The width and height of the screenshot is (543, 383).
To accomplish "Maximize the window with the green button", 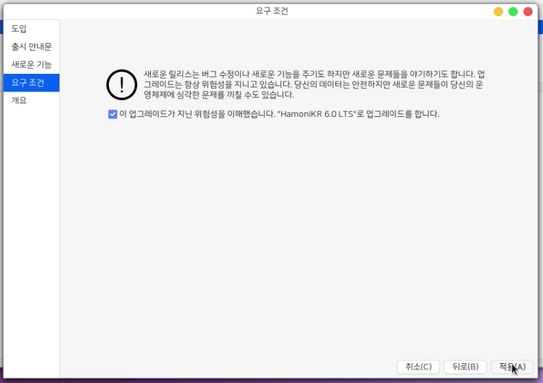I will point(513,12).
